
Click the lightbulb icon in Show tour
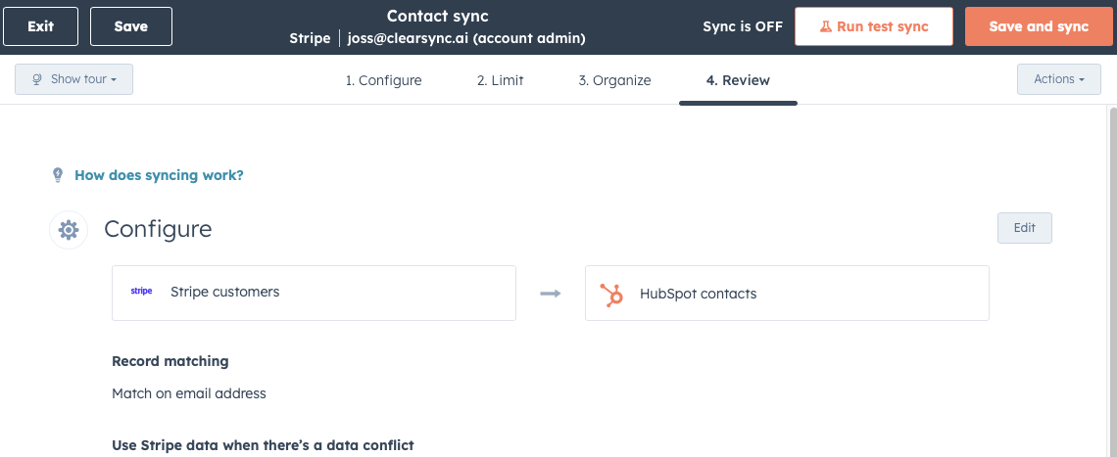[37, 79]
